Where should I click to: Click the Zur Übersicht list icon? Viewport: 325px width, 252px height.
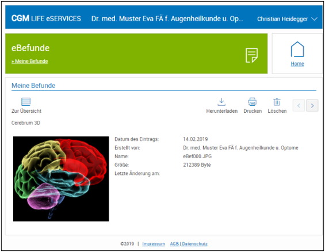coord(26,102)
